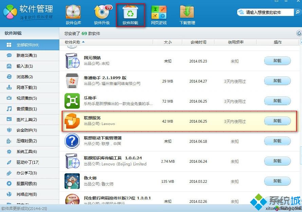Select 输入法(1) category
This screenshot has height=212, width=302.
30,66
